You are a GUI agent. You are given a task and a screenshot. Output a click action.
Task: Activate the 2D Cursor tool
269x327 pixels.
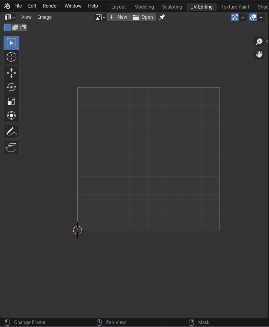point(11,57)
